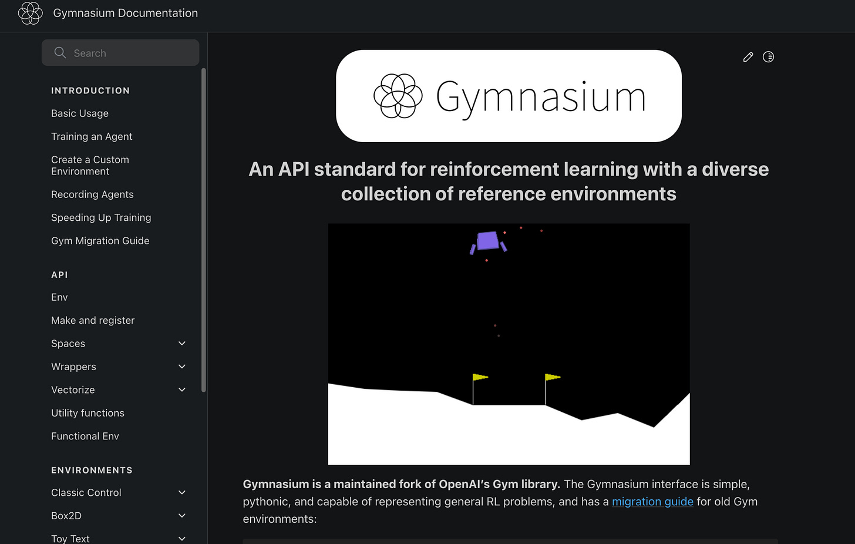Expand the Spaces section chevron

click(182, 344)
